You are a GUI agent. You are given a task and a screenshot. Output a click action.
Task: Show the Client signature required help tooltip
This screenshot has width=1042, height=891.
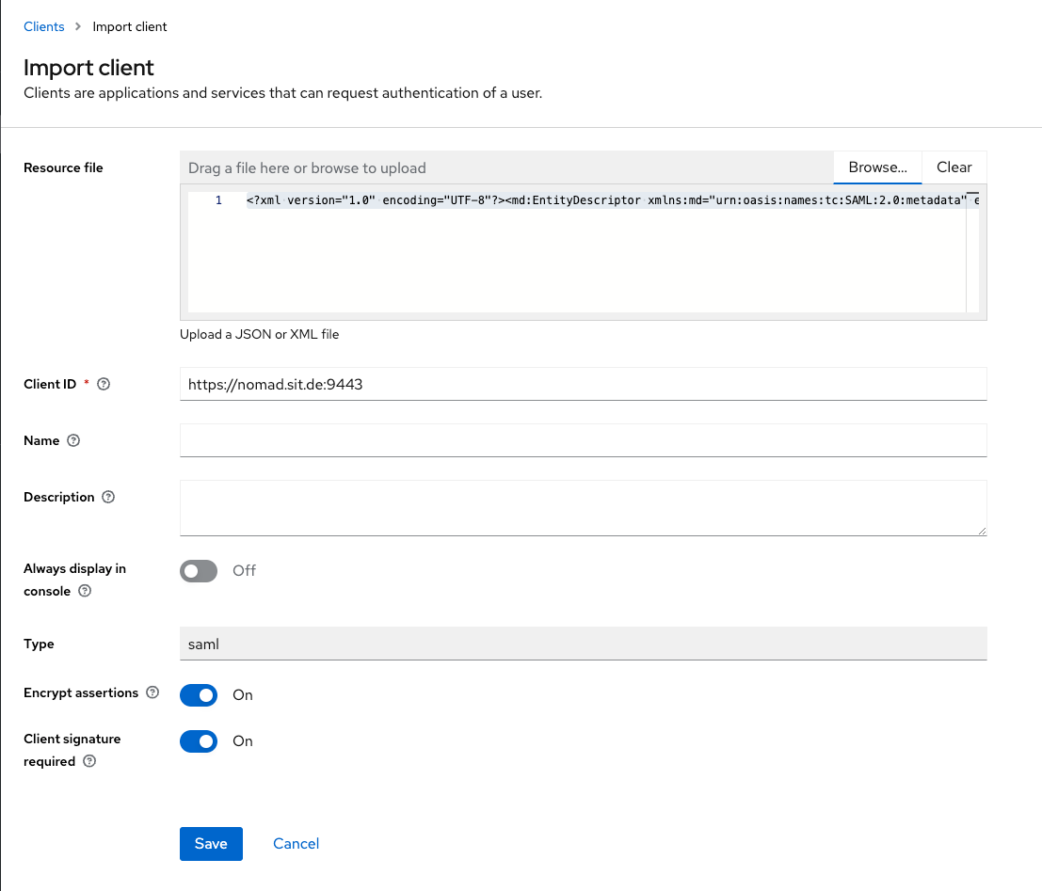[x=89, y=762]
